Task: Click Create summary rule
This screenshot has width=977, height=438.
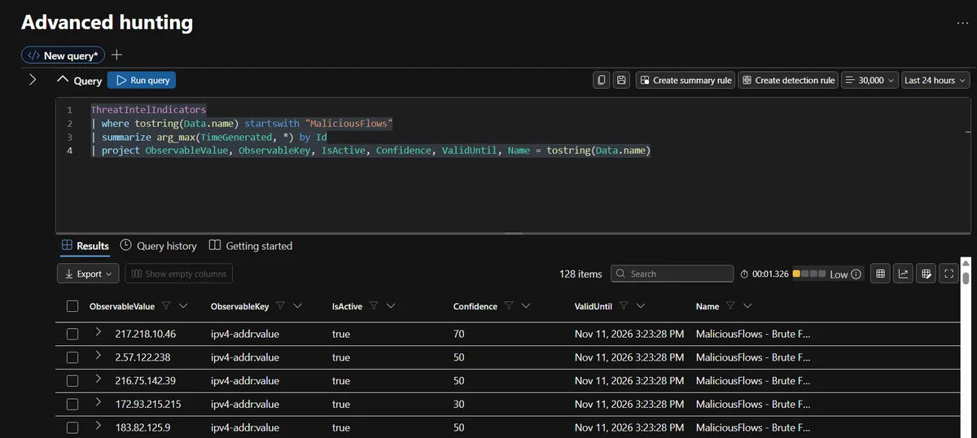Action: pyautogui.click(x=685, y=81)
